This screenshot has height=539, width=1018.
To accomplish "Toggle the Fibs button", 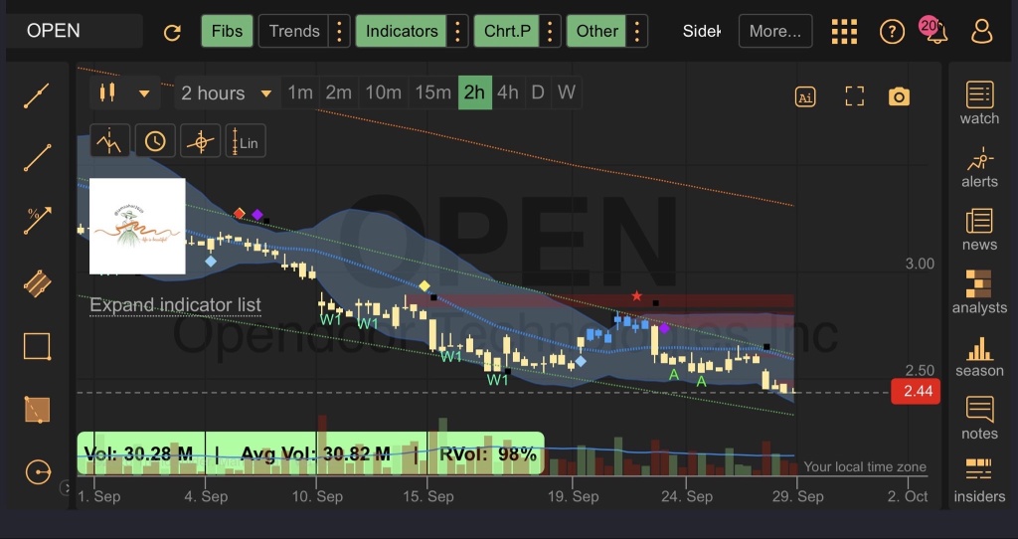I will 227,31.
